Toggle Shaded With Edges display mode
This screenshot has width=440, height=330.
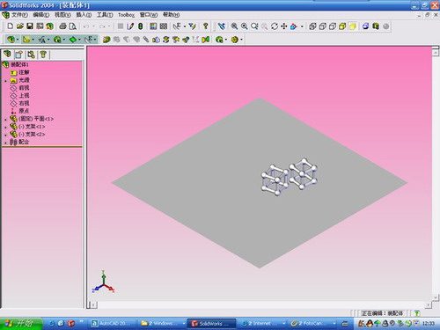pyautogui.click(x=342, y=26)
